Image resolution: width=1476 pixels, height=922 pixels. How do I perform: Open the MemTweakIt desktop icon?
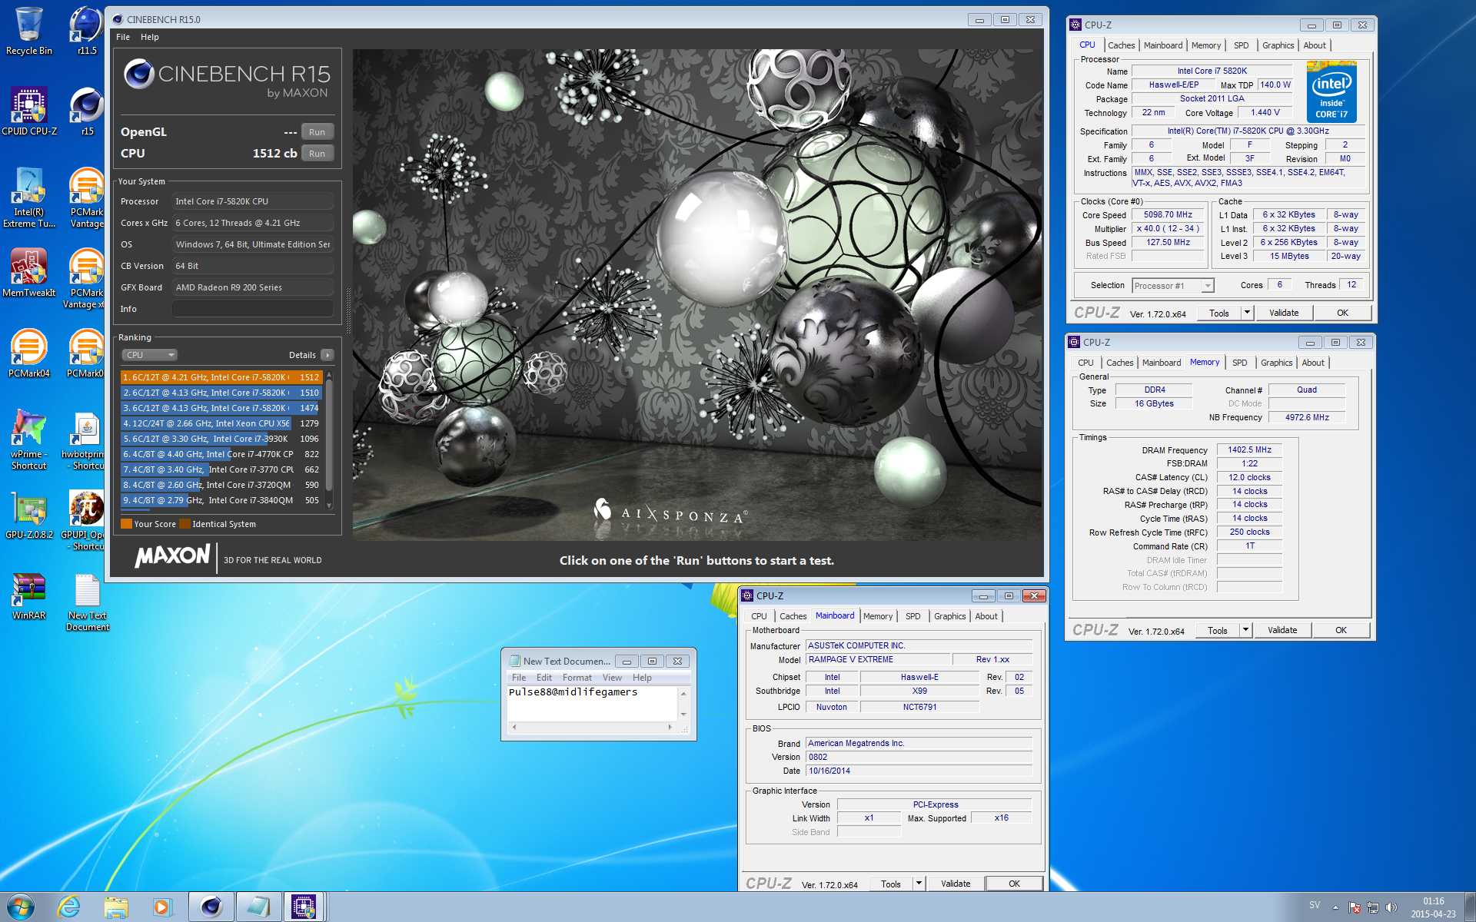point(29,273)
